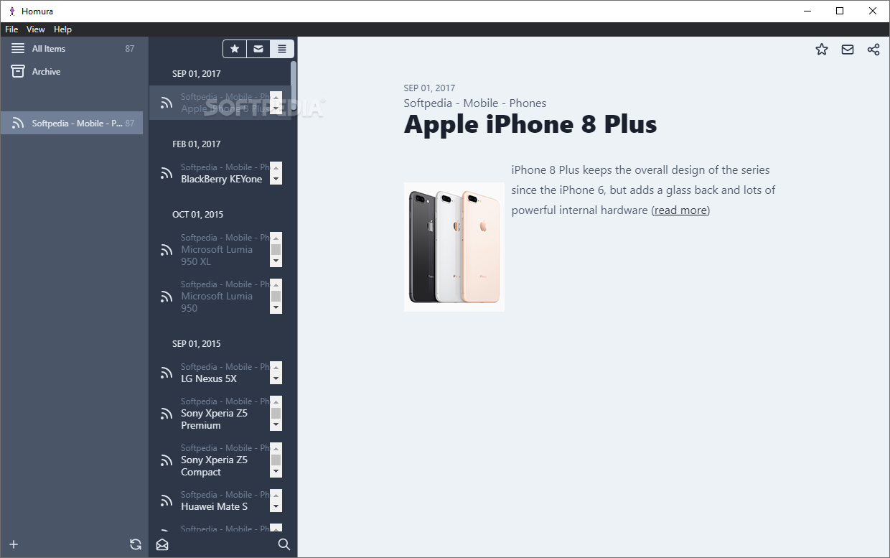890x558 pixels.
Task: Click the iPhone 8 Plus product thumbnail
Action: [x=454, y=247]
